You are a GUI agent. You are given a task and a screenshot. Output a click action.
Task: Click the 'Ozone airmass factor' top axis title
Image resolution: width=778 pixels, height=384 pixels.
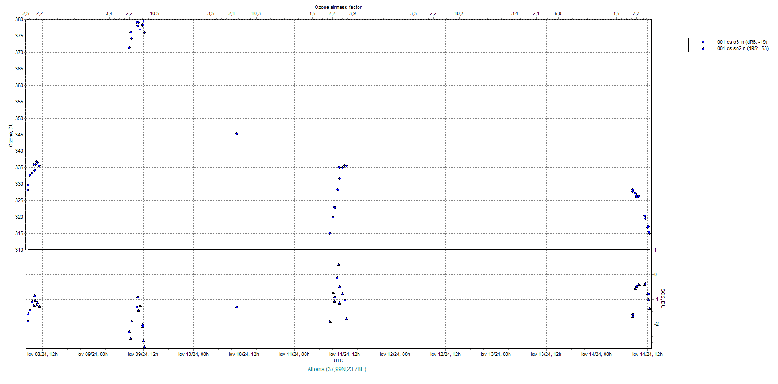pos(338,7)
